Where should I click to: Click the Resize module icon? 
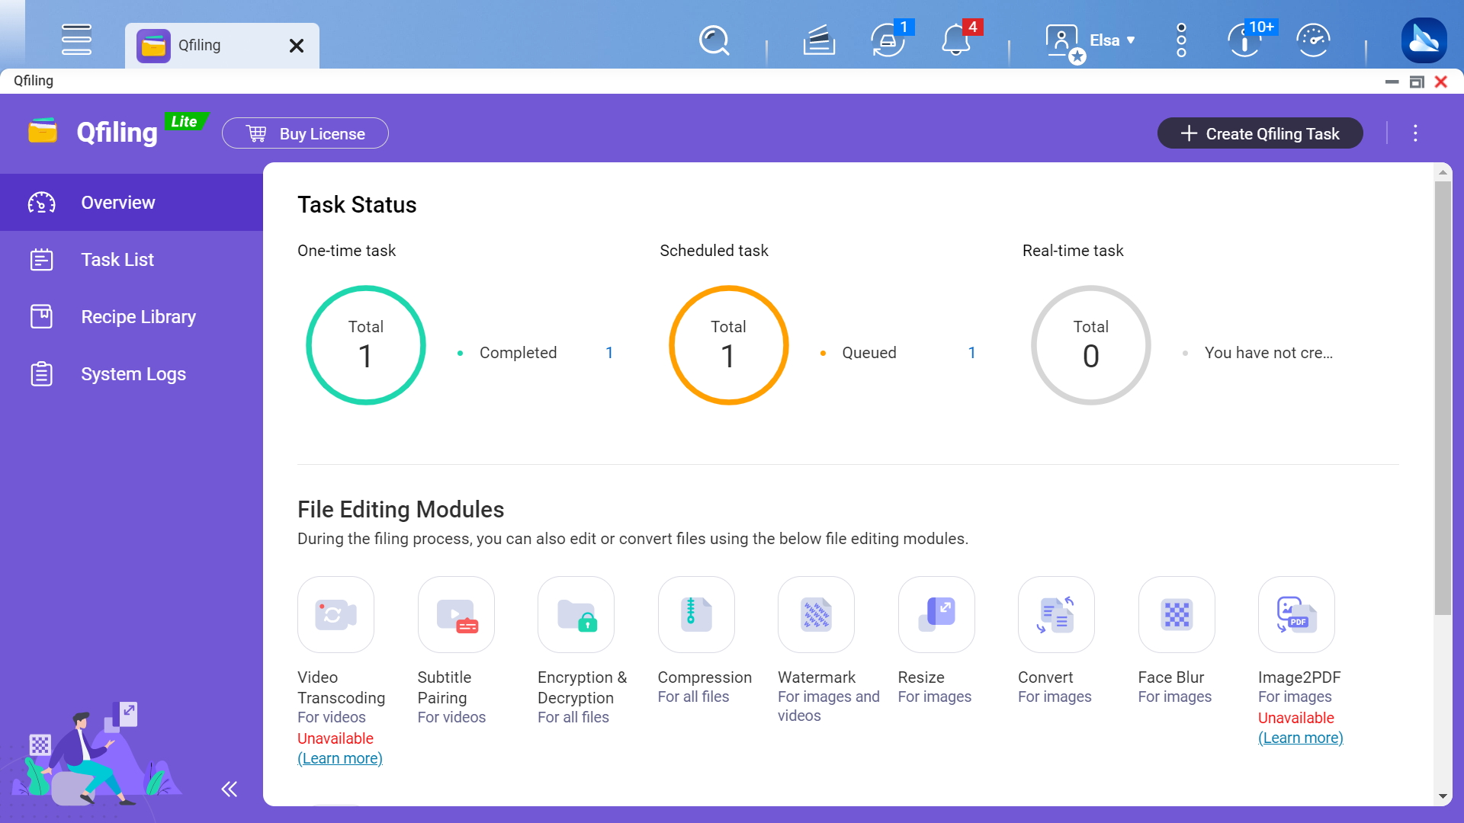[x=936, y=613]
